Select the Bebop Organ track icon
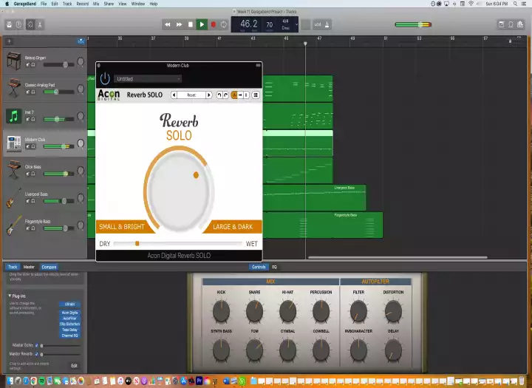The image size is (532, 388). tap(13, 61)
